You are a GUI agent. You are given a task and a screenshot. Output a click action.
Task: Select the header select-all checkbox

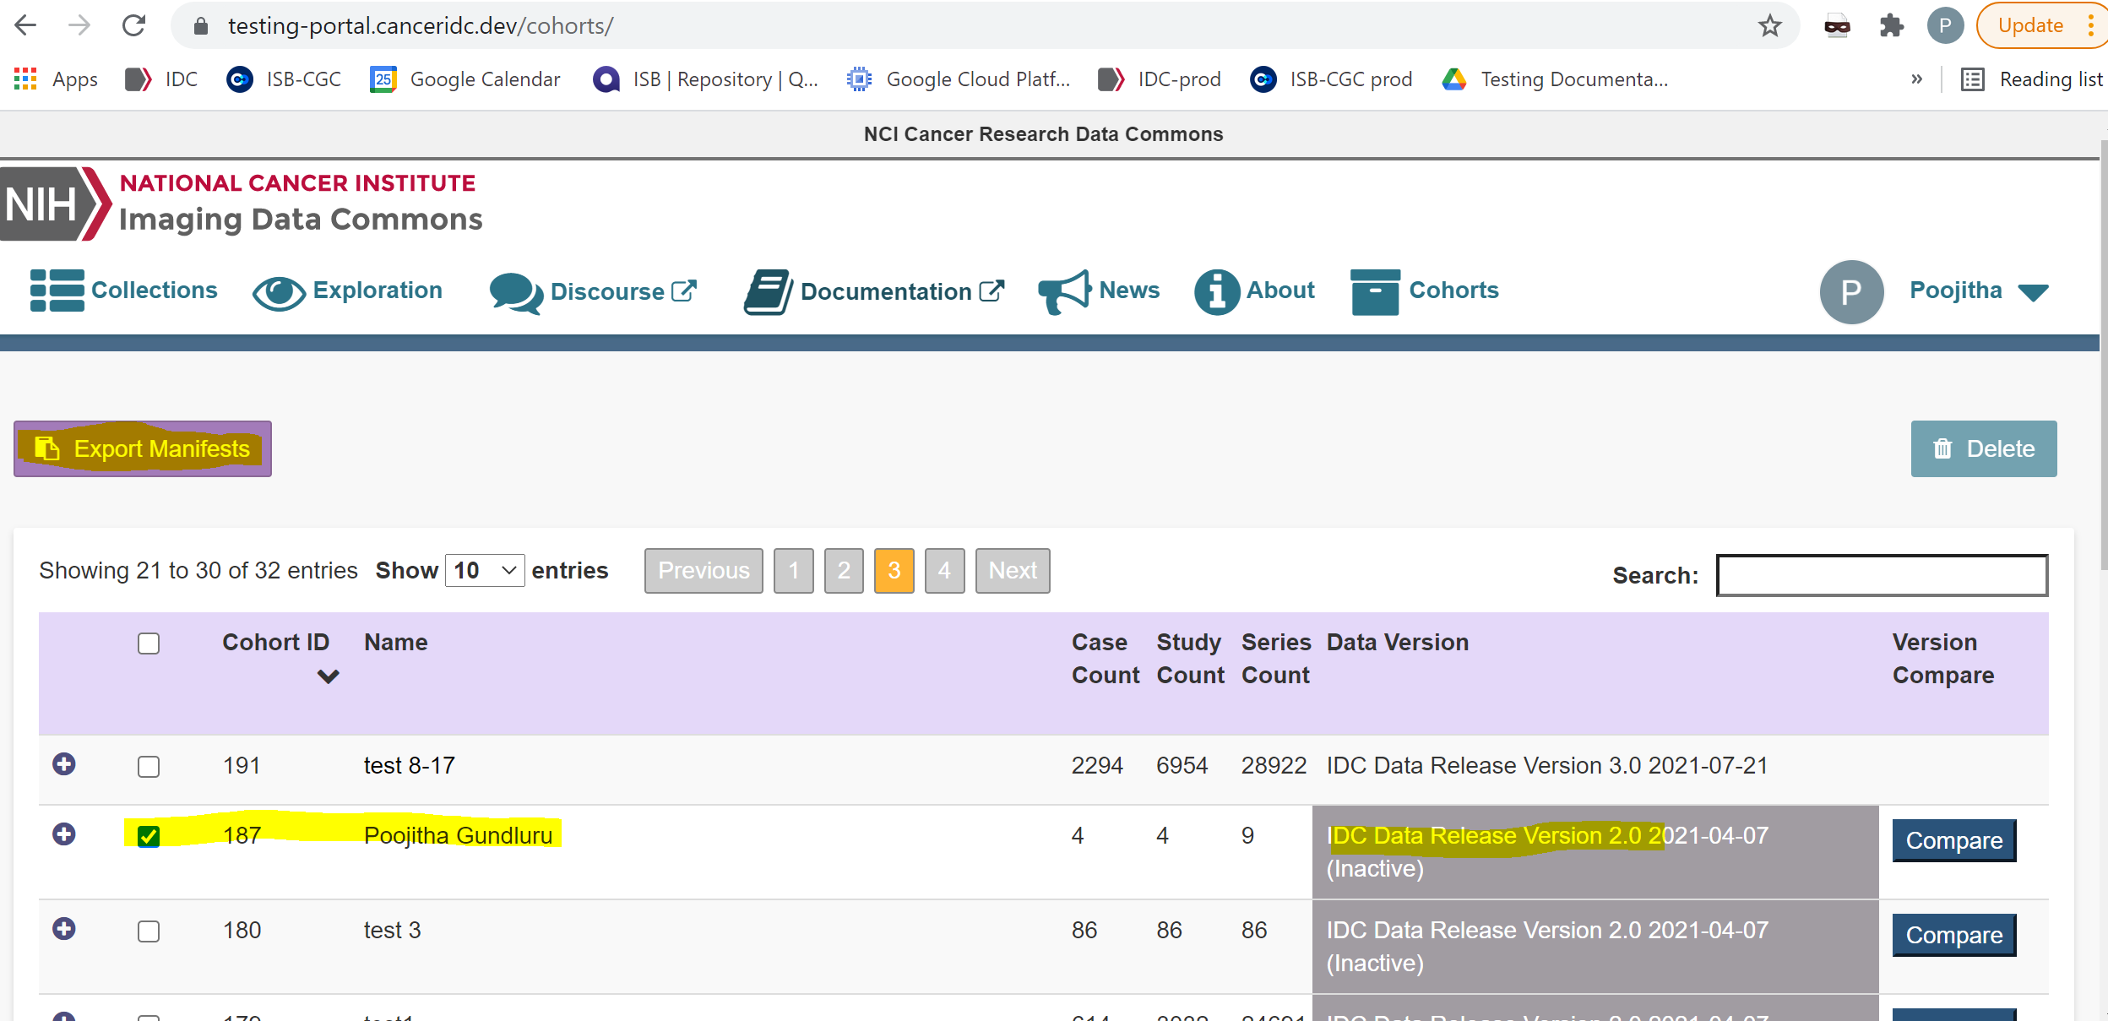[x=149, y=644]
